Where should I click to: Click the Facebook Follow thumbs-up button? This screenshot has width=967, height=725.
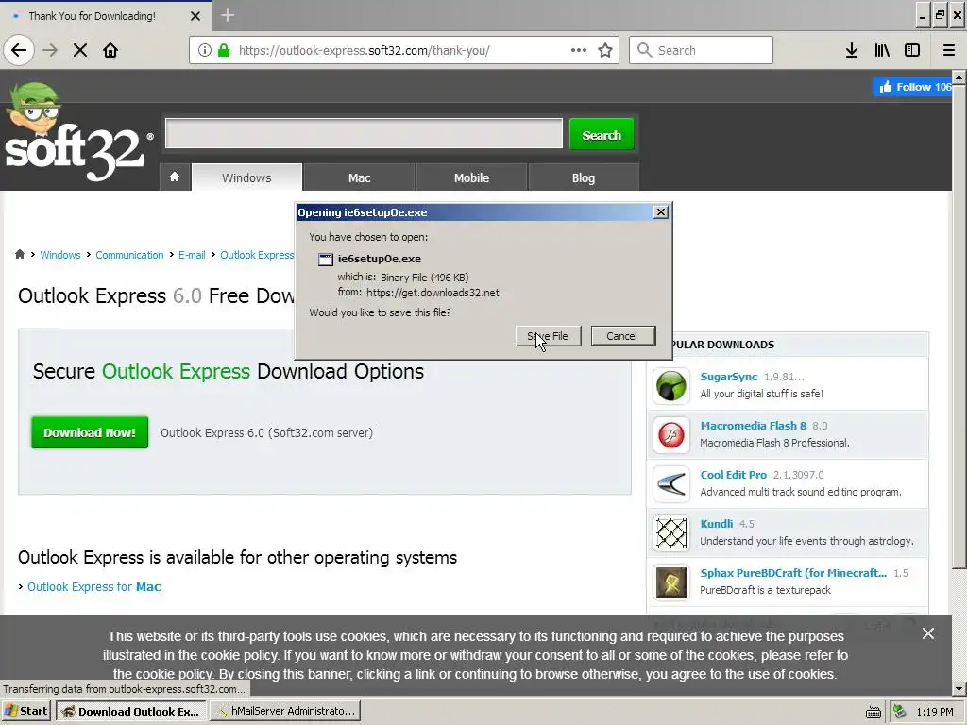click(x=913, y=87)
